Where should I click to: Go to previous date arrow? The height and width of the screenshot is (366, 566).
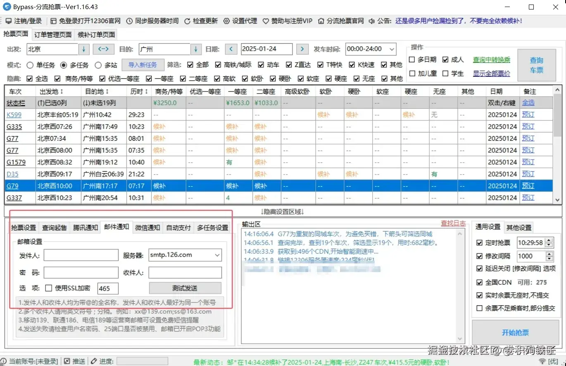click(x=231, y=49)
